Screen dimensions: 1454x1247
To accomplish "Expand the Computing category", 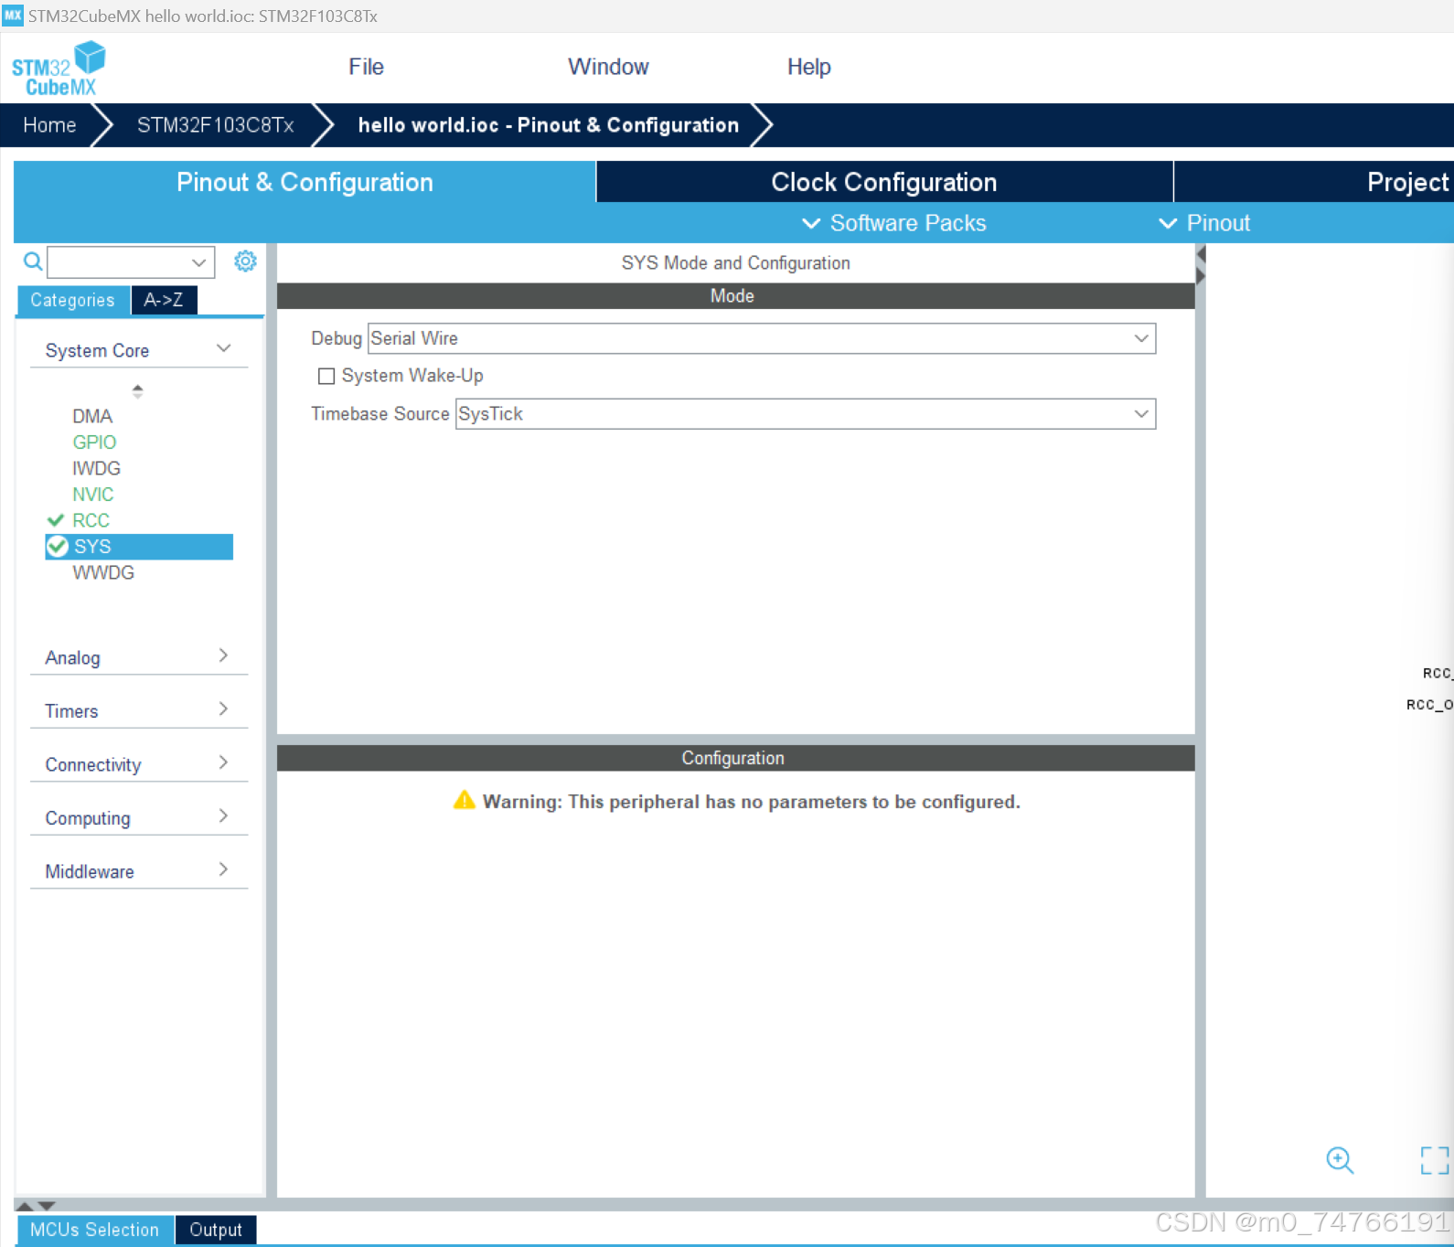I will 139,817.
